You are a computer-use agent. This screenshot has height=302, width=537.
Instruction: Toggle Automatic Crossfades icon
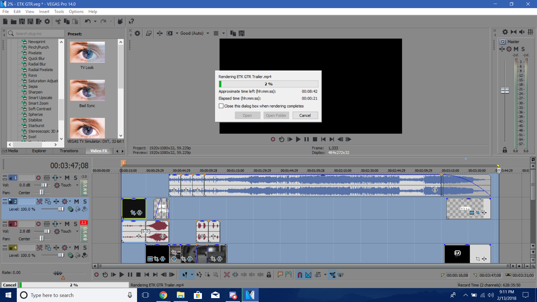point(308,275)
